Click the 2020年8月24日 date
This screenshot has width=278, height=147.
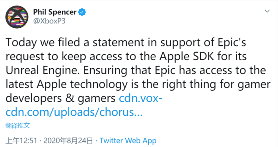pos(68,141)
